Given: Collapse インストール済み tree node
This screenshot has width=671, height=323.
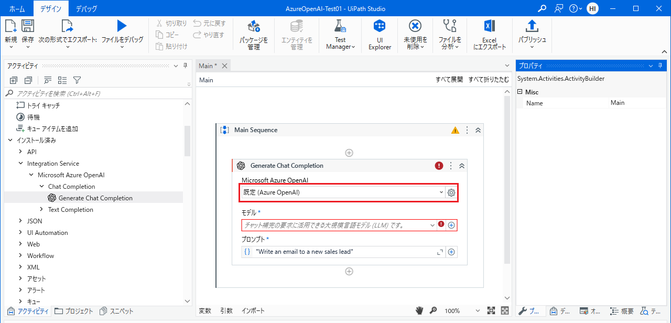Looking at the screenshot, I should coord(10,140).
